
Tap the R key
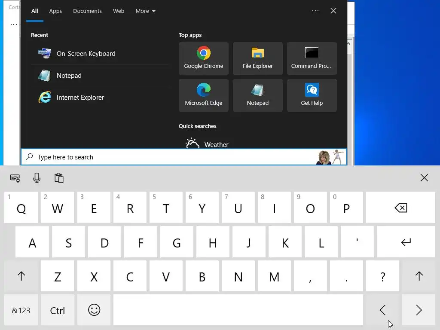coord(130,208)
